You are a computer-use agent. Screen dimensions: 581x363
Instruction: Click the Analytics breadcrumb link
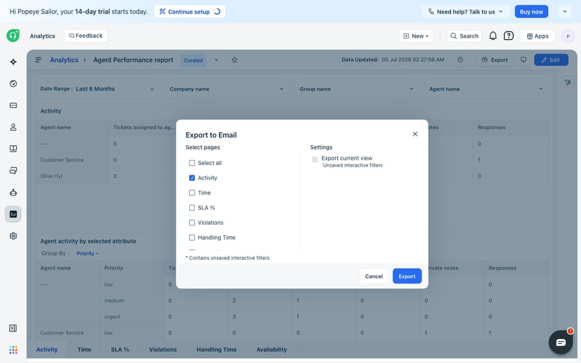[x=64, y=60]
